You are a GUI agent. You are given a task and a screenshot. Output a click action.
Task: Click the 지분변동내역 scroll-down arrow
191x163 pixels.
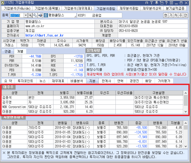pyautogui.click(x=186, y=146)
